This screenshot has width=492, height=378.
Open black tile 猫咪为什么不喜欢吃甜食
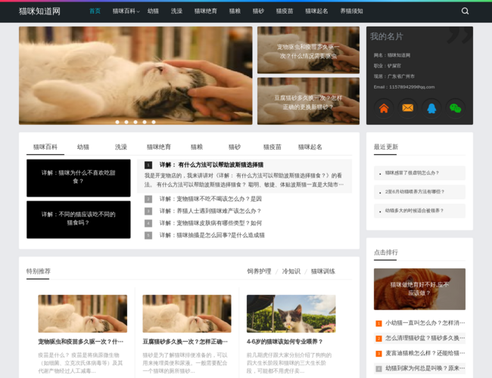click(x=79, y=178)
